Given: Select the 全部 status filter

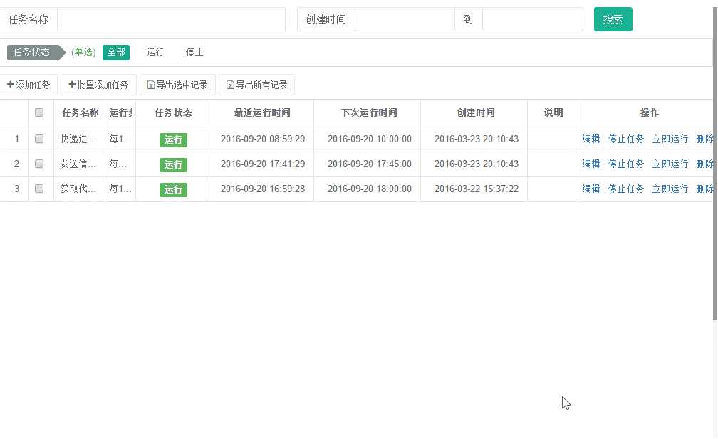Looking at the screenshot, I should (116, 52).
